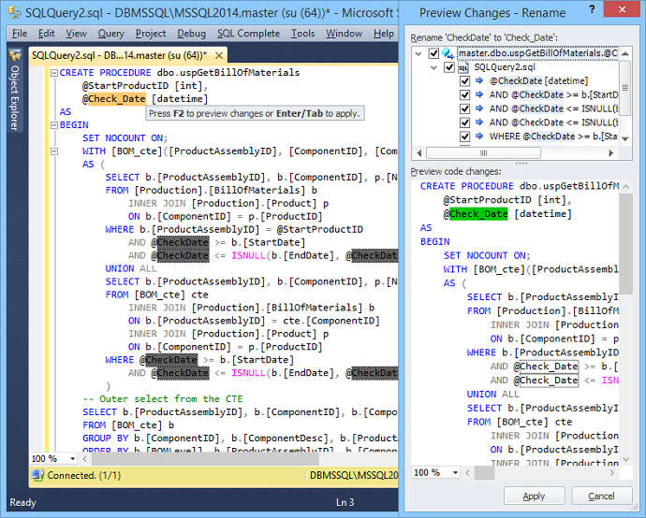This screenshot has height=518, width=646.
Task: Click the SQL file icon beside SQLQuery2.sql
Action: click(x=463, y=67)
